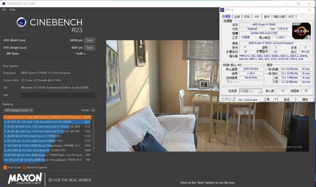
Task: Minimize the CPU-Z window
Action: [287, 10]
